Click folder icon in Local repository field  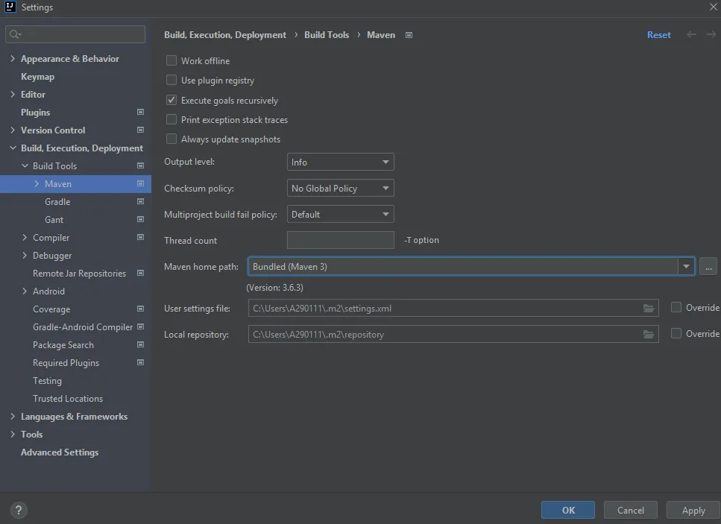649,334
